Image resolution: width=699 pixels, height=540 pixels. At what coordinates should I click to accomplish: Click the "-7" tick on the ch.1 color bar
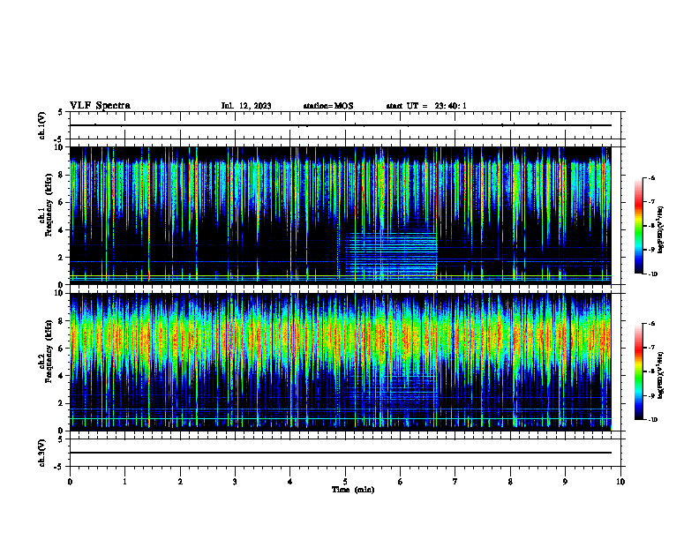click(651, 202)
